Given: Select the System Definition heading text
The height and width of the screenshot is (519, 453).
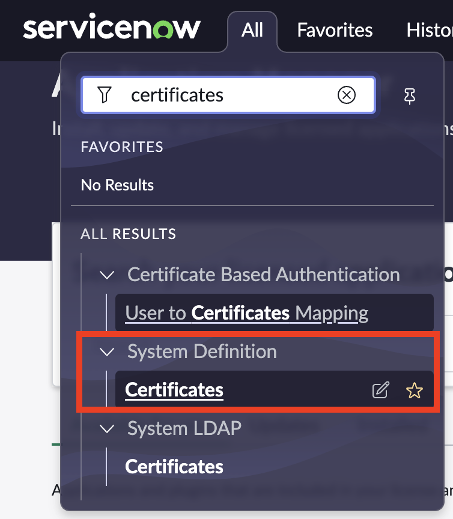Looking at the screenshot, I should pos(202,351).
